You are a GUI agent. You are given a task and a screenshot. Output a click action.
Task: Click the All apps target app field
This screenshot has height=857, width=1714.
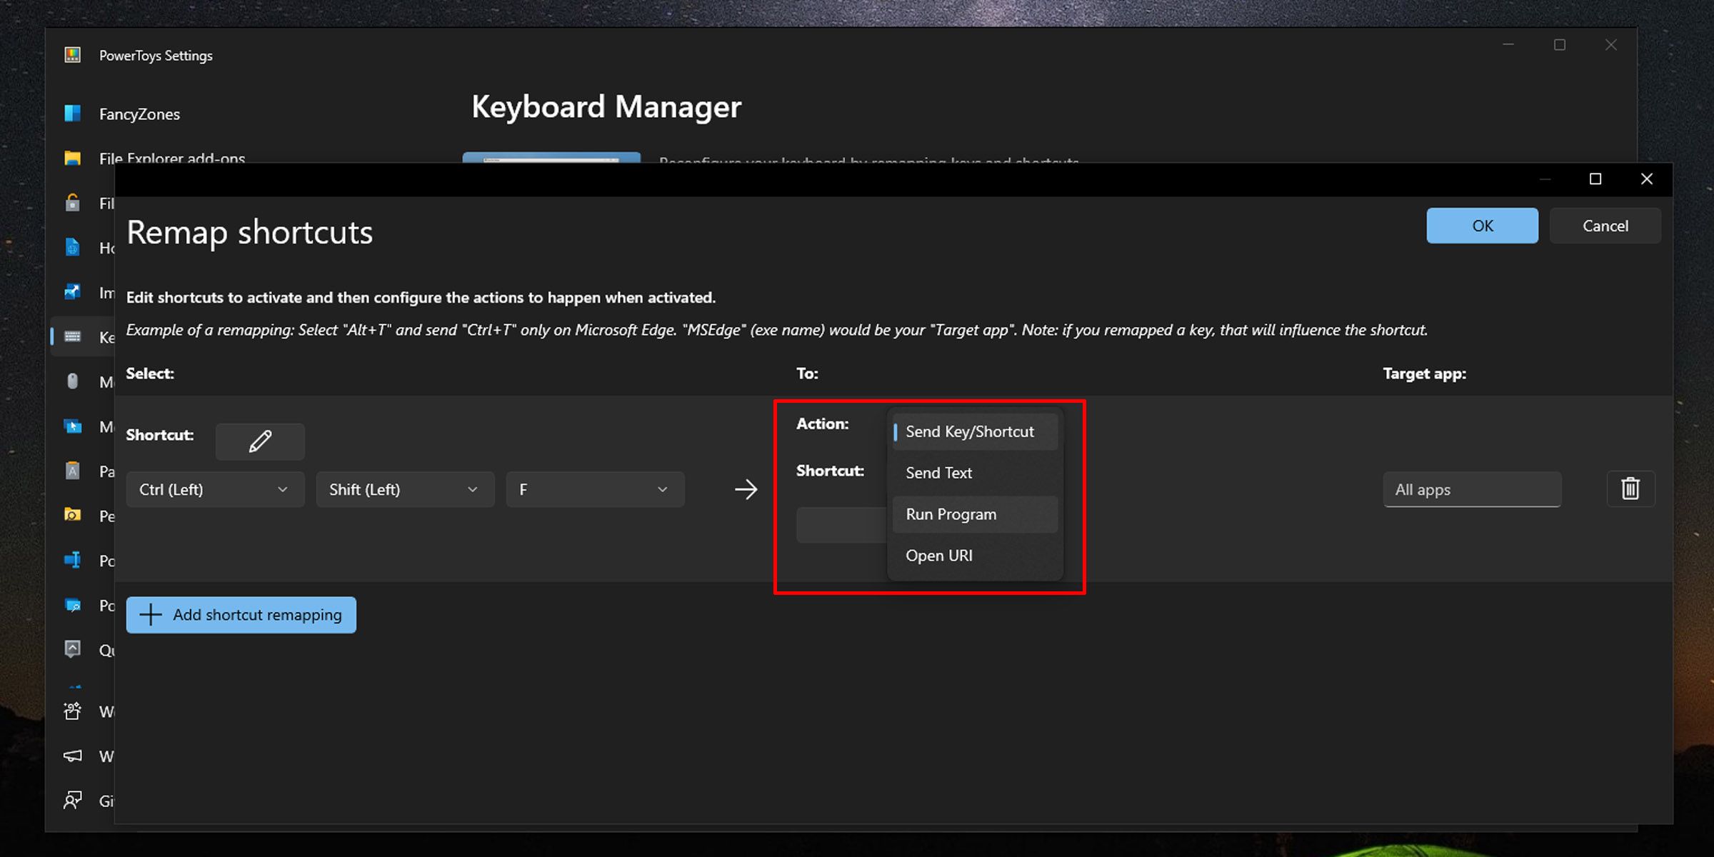point(1471,490)
